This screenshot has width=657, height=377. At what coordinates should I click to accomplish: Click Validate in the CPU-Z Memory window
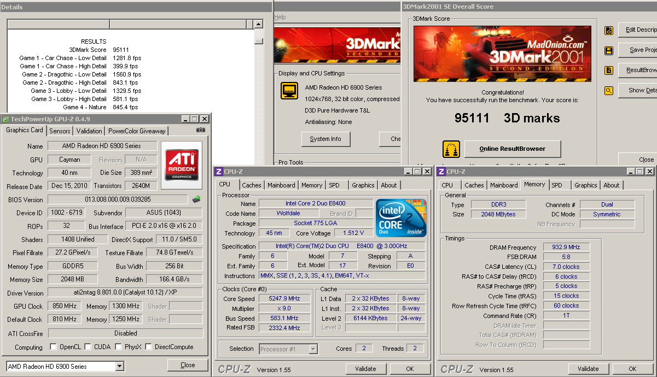(x=589, y=369)
